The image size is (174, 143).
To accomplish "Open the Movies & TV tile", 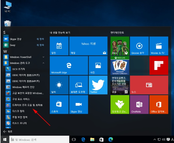I will (159, 46).
